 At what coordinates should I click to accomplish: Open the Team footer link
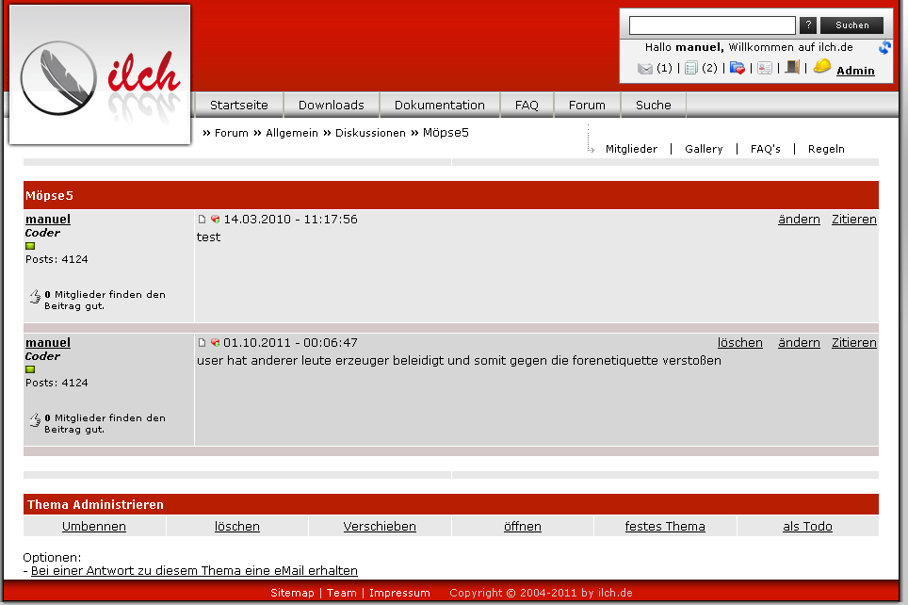click(342, 593)
